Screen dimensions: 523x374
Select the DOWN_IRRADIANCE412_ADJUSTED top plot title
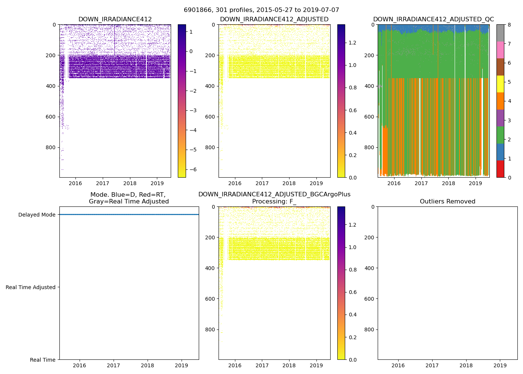coord(274,19)
